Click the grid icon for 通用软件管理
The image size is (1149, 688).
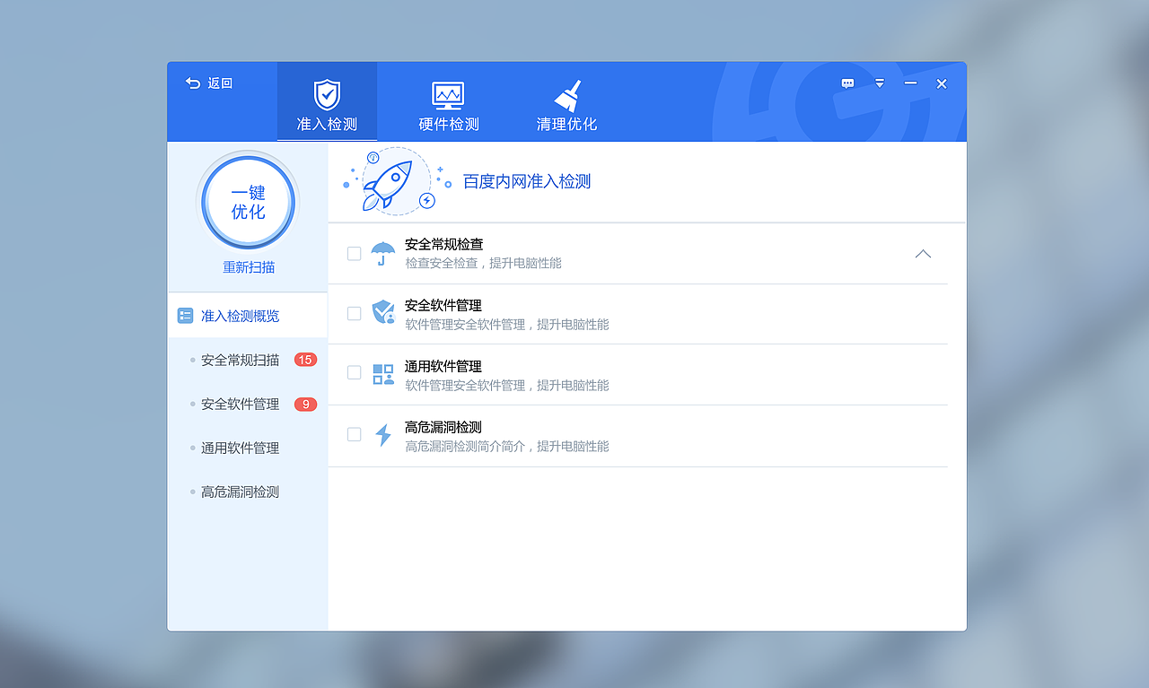tap(383, 374)
